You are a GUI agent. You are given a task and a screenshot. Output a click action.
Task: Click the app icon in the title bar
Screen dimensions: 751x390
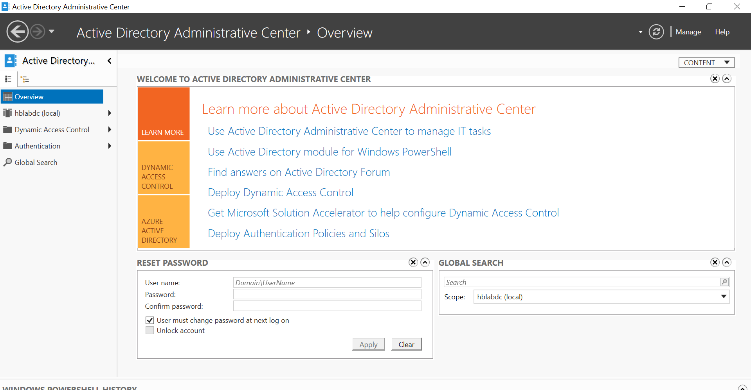pos(5,7)
